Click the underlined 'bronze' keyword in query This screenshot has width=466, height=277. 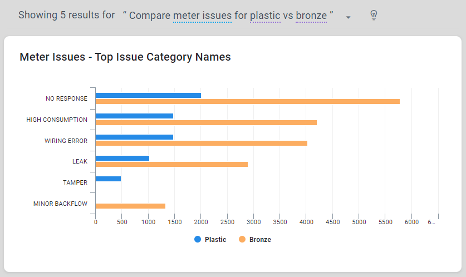point(311,16)
